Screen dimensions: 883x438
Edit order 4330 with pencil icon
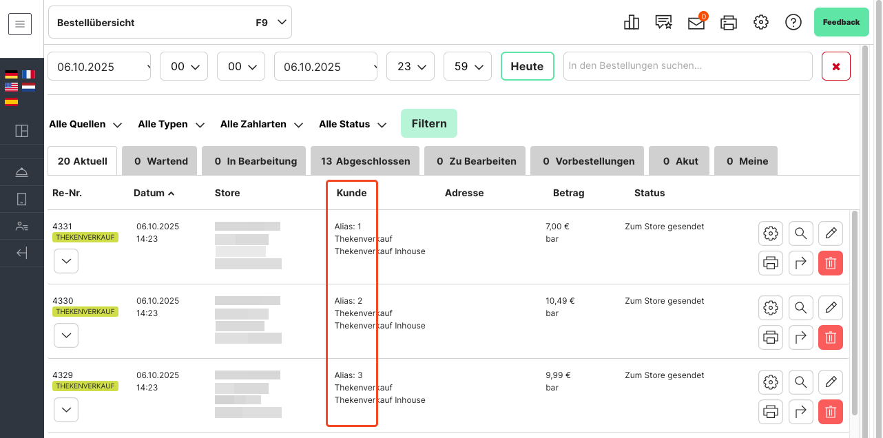pos(830,308)
